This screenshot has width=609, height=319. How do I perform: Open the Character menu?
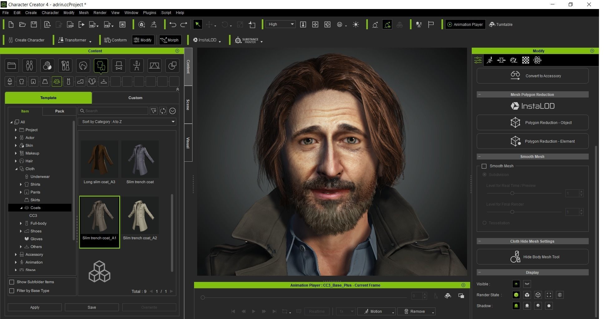(x=50, y=13)
